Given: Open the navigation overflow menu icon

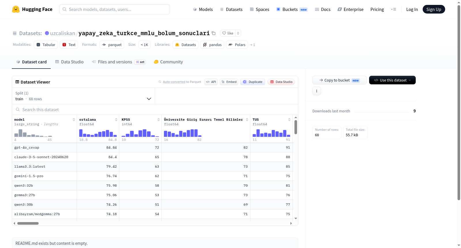Looking at the screenshot, I should coord(393,9).
